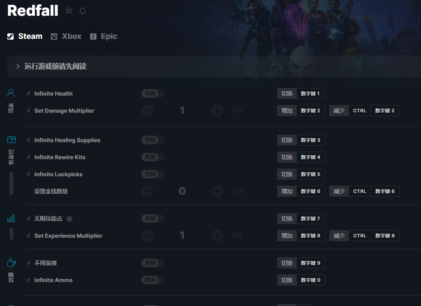421x306 pixels.
Task: Toggle Infinite Healing Supplies switch
Action: [153, 140]
